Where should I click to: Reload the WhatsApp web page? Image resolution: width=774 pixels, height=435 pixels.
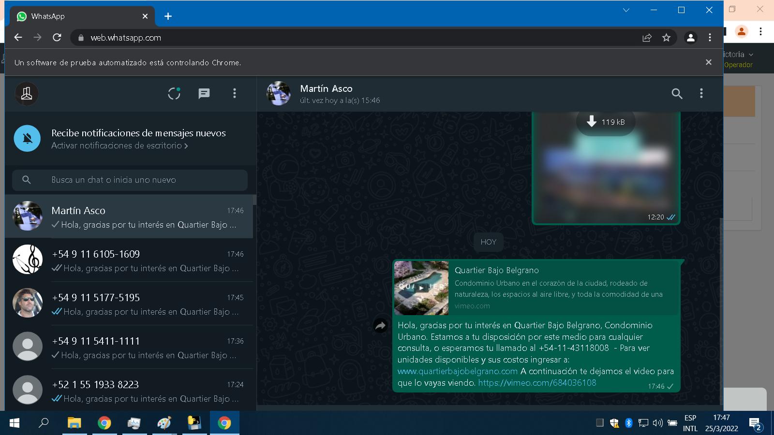tap(57, 38)
